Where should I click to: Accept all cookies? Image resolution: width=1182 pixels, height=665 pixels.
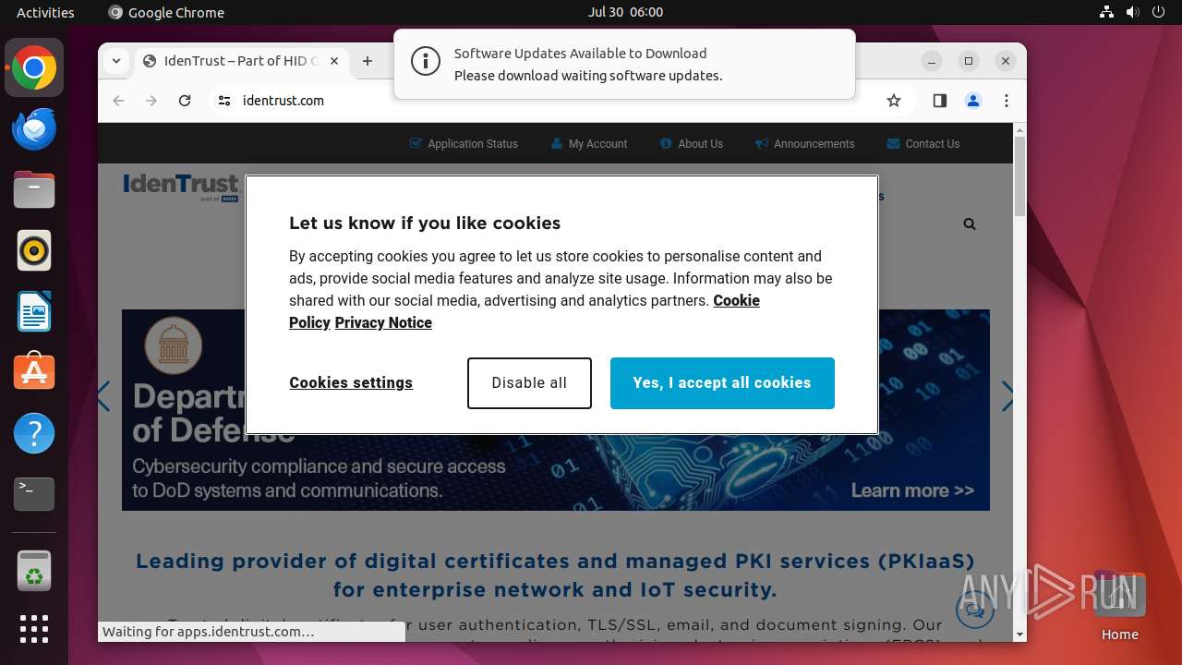(x=722, y=382)
